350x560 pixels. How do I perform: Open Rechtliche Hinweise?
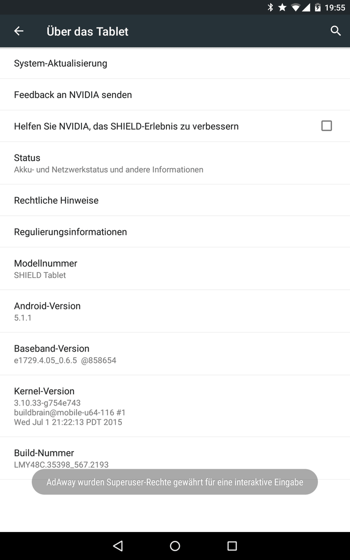[175, 200]
